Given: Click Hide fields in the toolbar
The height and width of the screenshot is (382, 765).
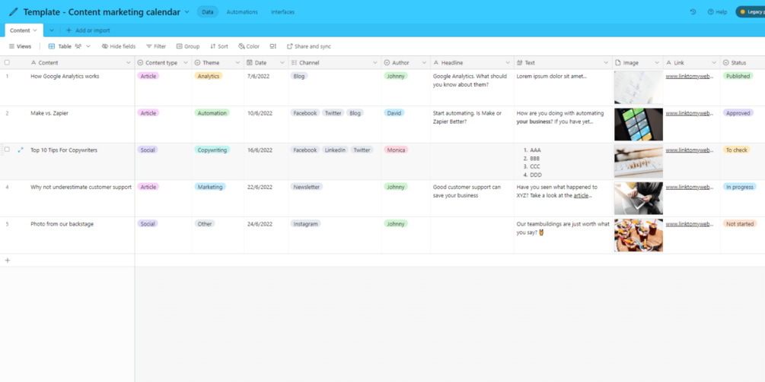Looking at the screenshot, I should tap(119, 46).
